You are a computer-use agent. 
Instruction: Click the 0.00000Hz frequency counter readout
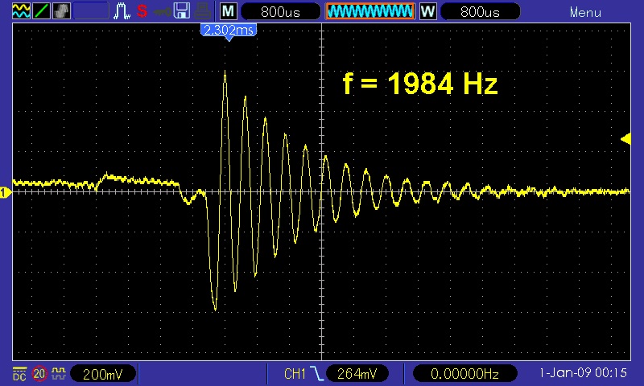[x=464, y=373]
